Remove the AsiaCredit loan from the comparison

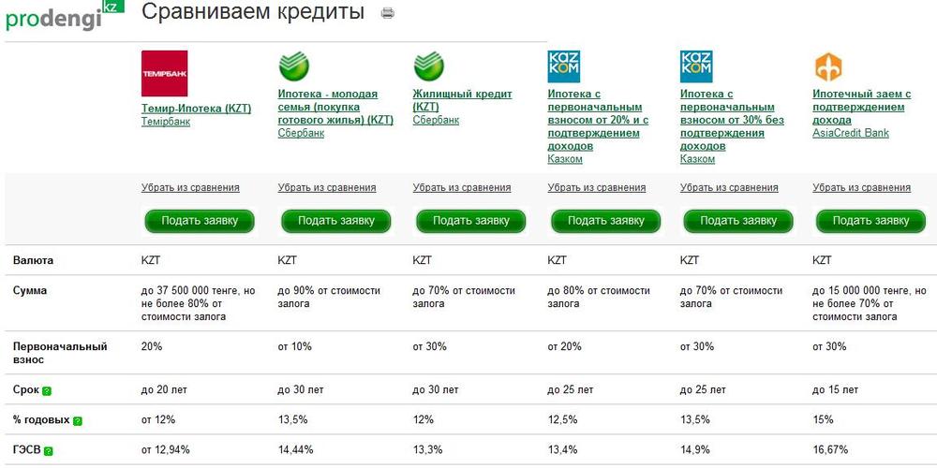pos(861,187)
